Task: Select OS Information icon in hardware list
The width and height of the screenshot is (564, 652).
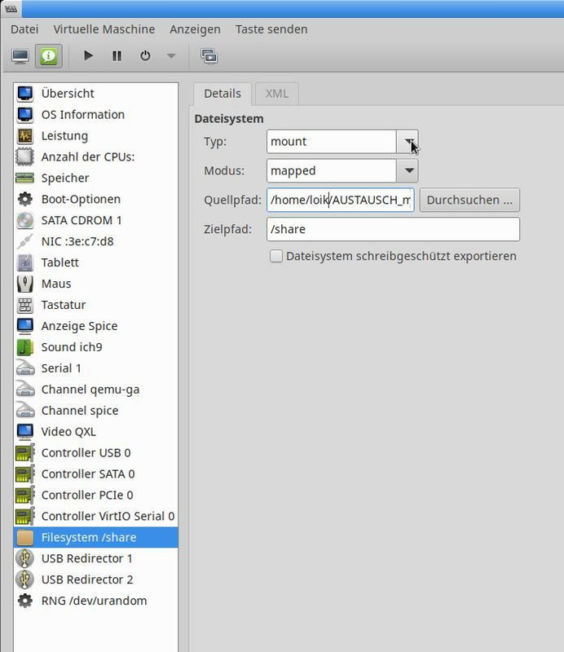Action: [x=25, y=115]
